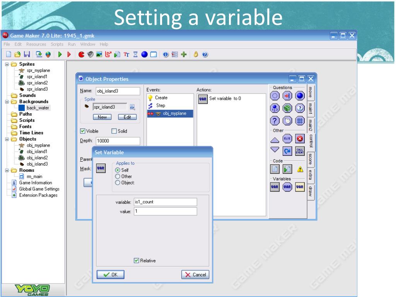
Task: Click OK in Set Variable dialog
Action: point(110,275)
